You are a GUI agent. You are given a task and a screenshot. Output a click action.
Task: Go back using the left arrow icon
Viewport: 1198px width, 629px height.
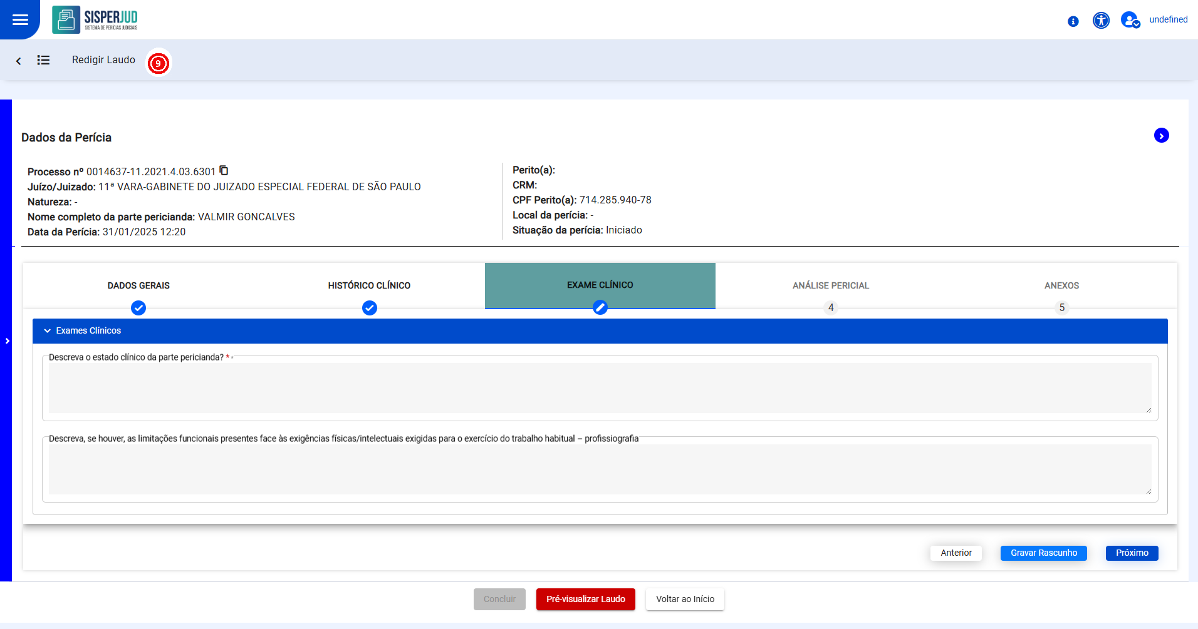tap(19, 61)
